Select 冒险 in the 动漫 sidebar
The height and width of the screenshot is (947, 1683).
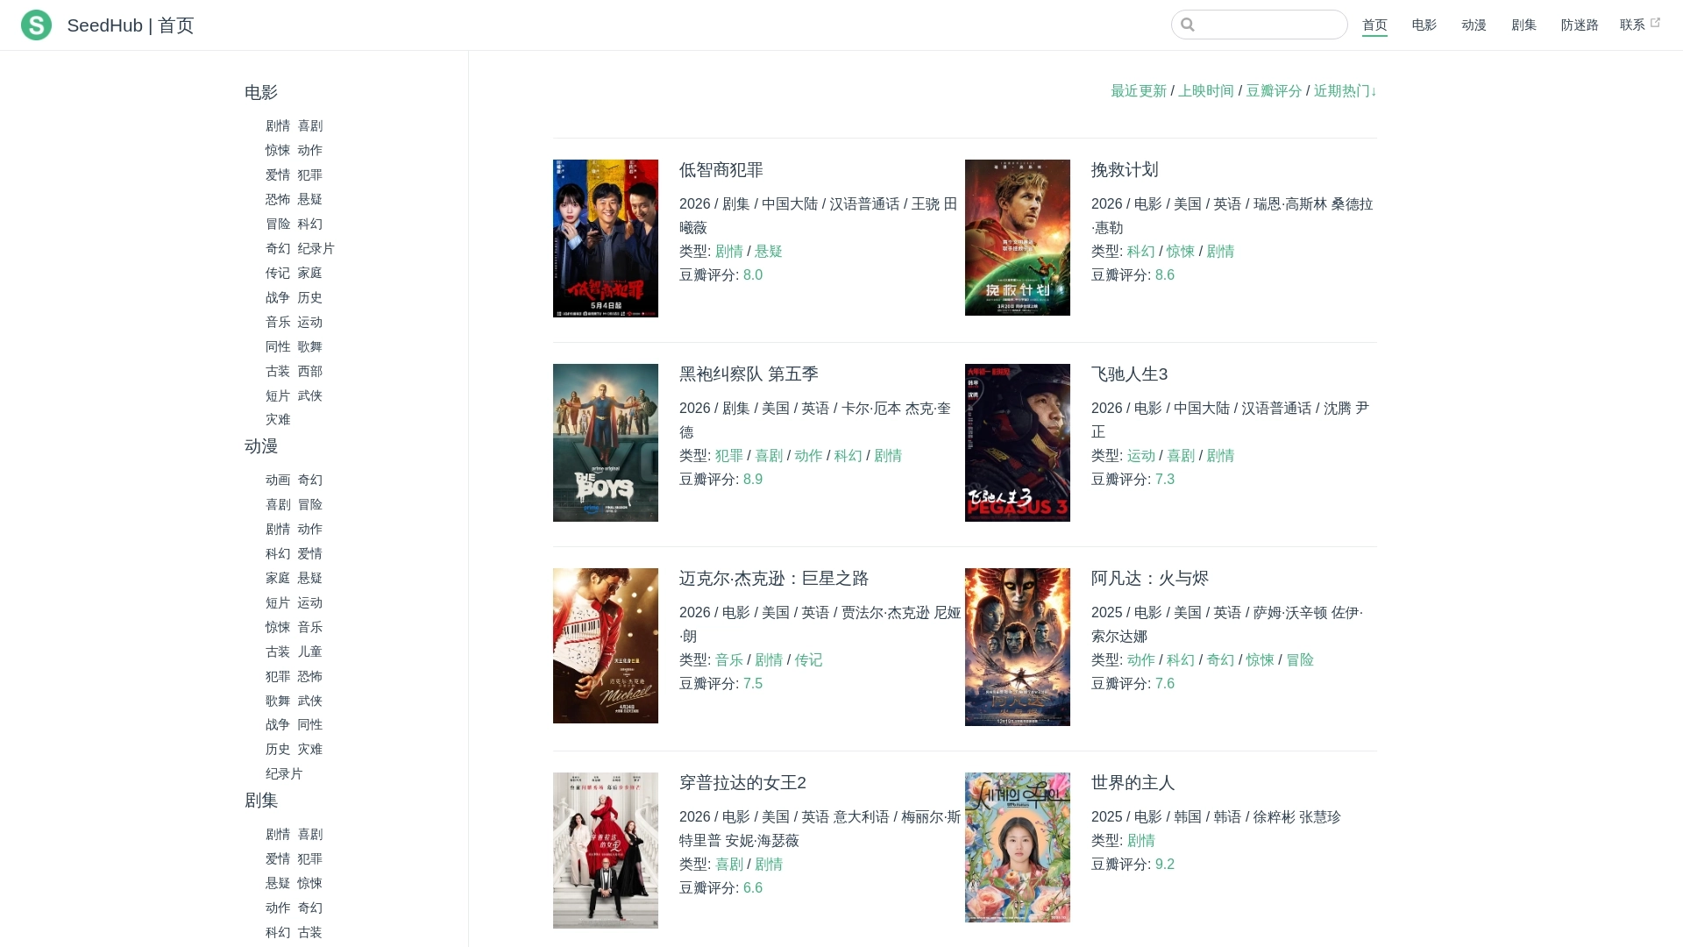[x=309, y=505]
